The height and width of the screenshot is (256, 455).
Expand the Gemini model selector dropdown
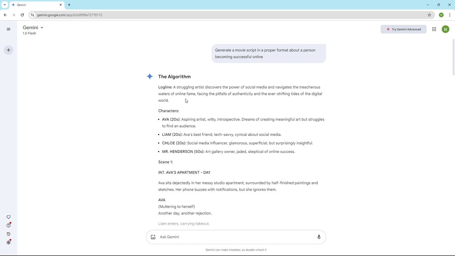coord(33,28)
